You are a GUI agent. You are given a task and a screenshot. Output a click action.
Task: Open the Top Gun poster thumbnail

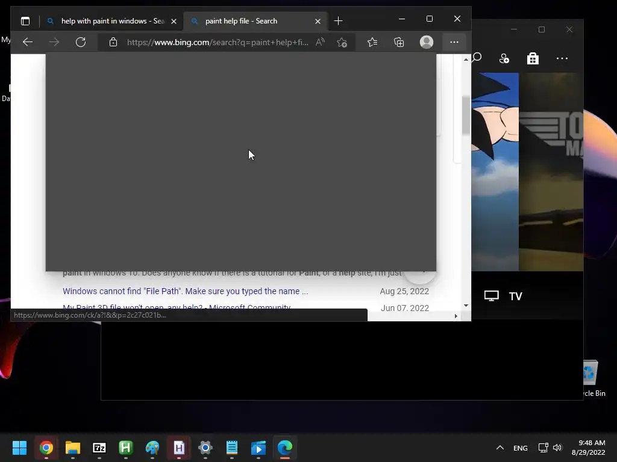click(x=551, y=171)
